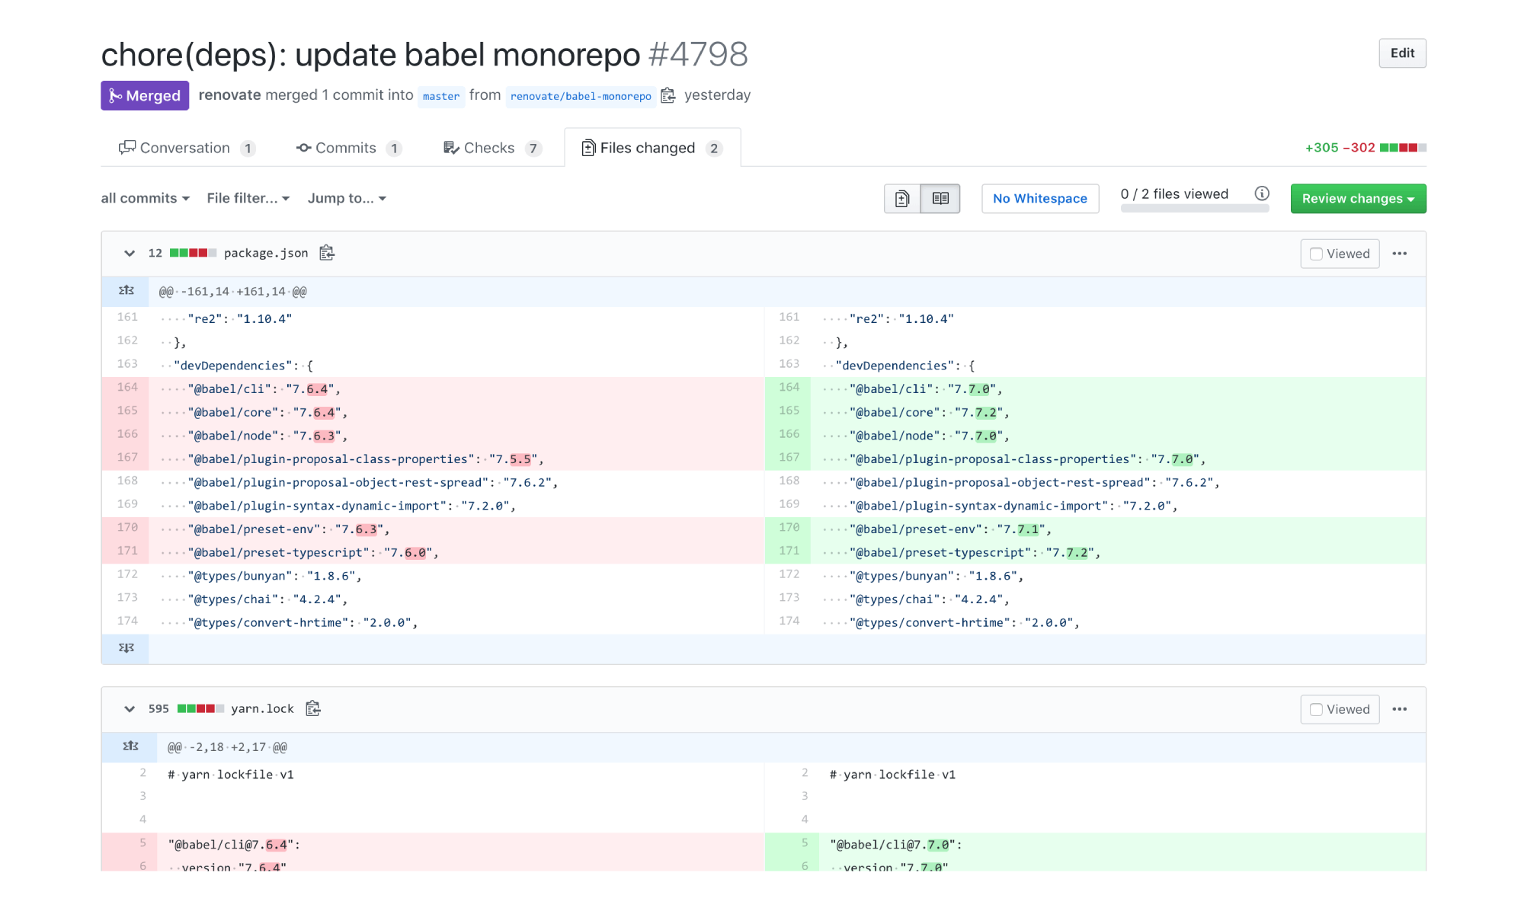Open files viewed info icon
The height and width of the screenshot is (914, 1524).
[x=1262, y=193]
